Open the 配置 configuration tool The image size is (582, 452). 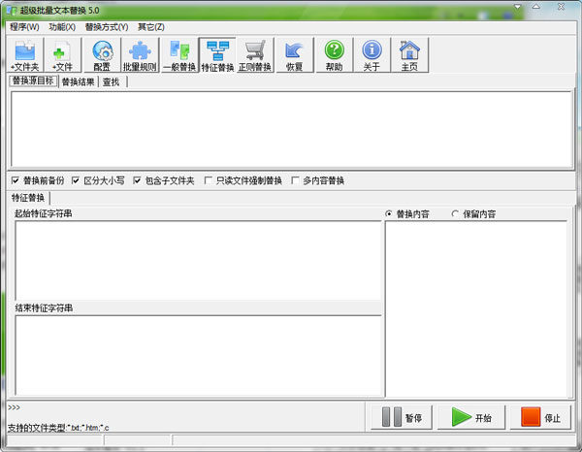(x=102, y=55)
